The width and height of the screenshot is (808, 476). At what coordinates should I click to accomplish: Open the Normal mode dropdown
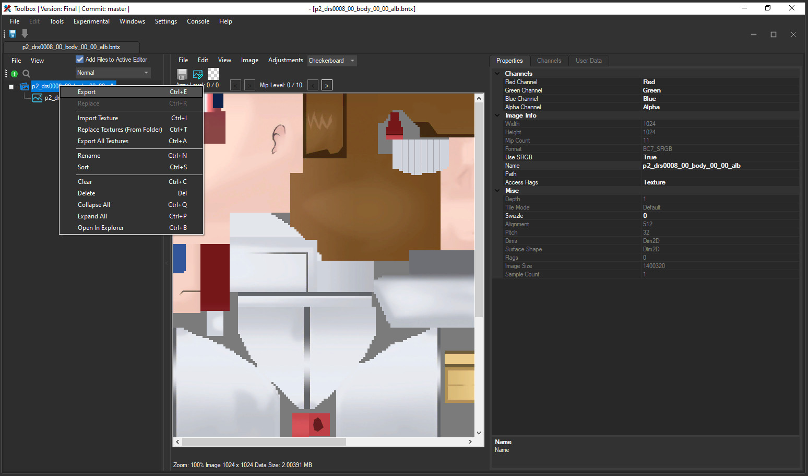113,73
